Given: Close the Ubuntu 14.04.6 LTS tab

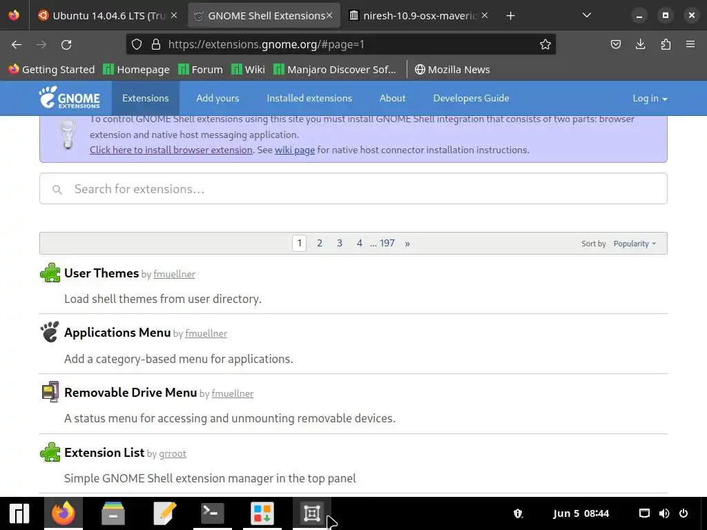Looking at the screenshot, I should [174, 15].
